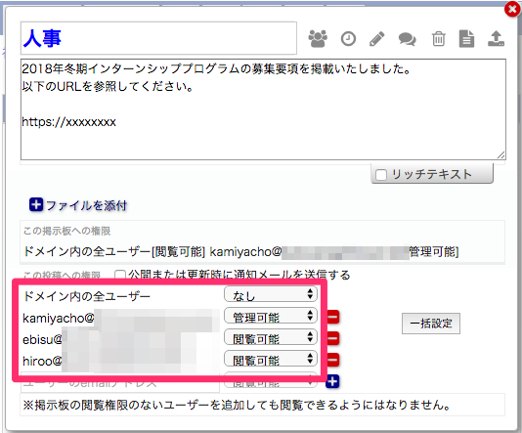Remove hiroo user with red minus
Image resolution: width=522 pixels, height=433 pixels.
tap(333, 360)
